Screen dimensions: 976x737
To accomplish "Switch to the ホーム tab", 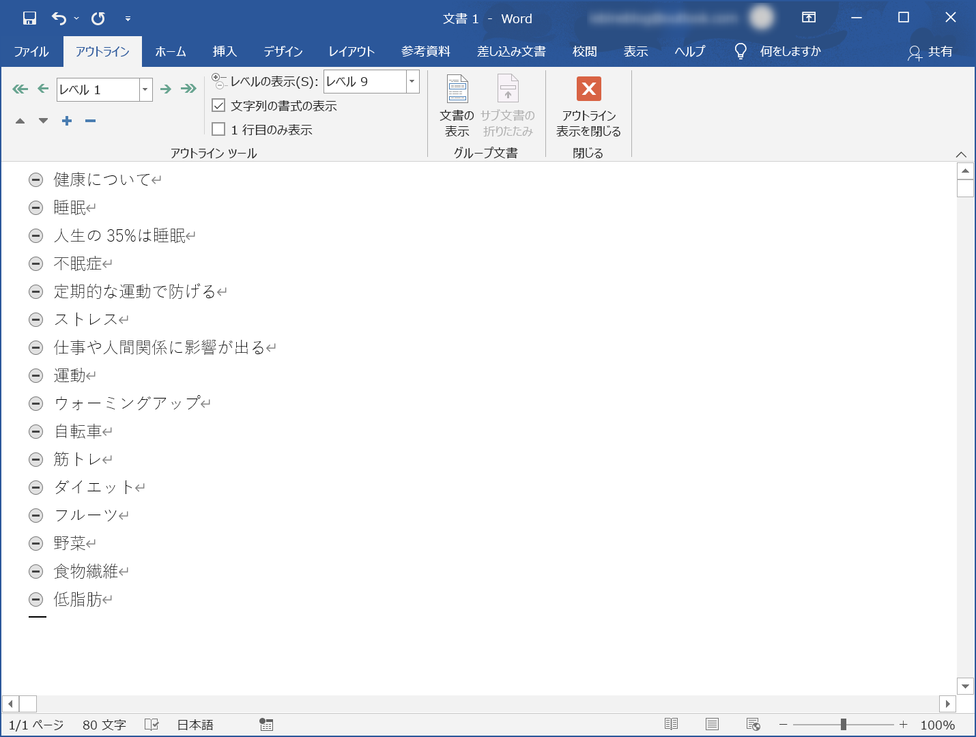I will pos(171,52).
